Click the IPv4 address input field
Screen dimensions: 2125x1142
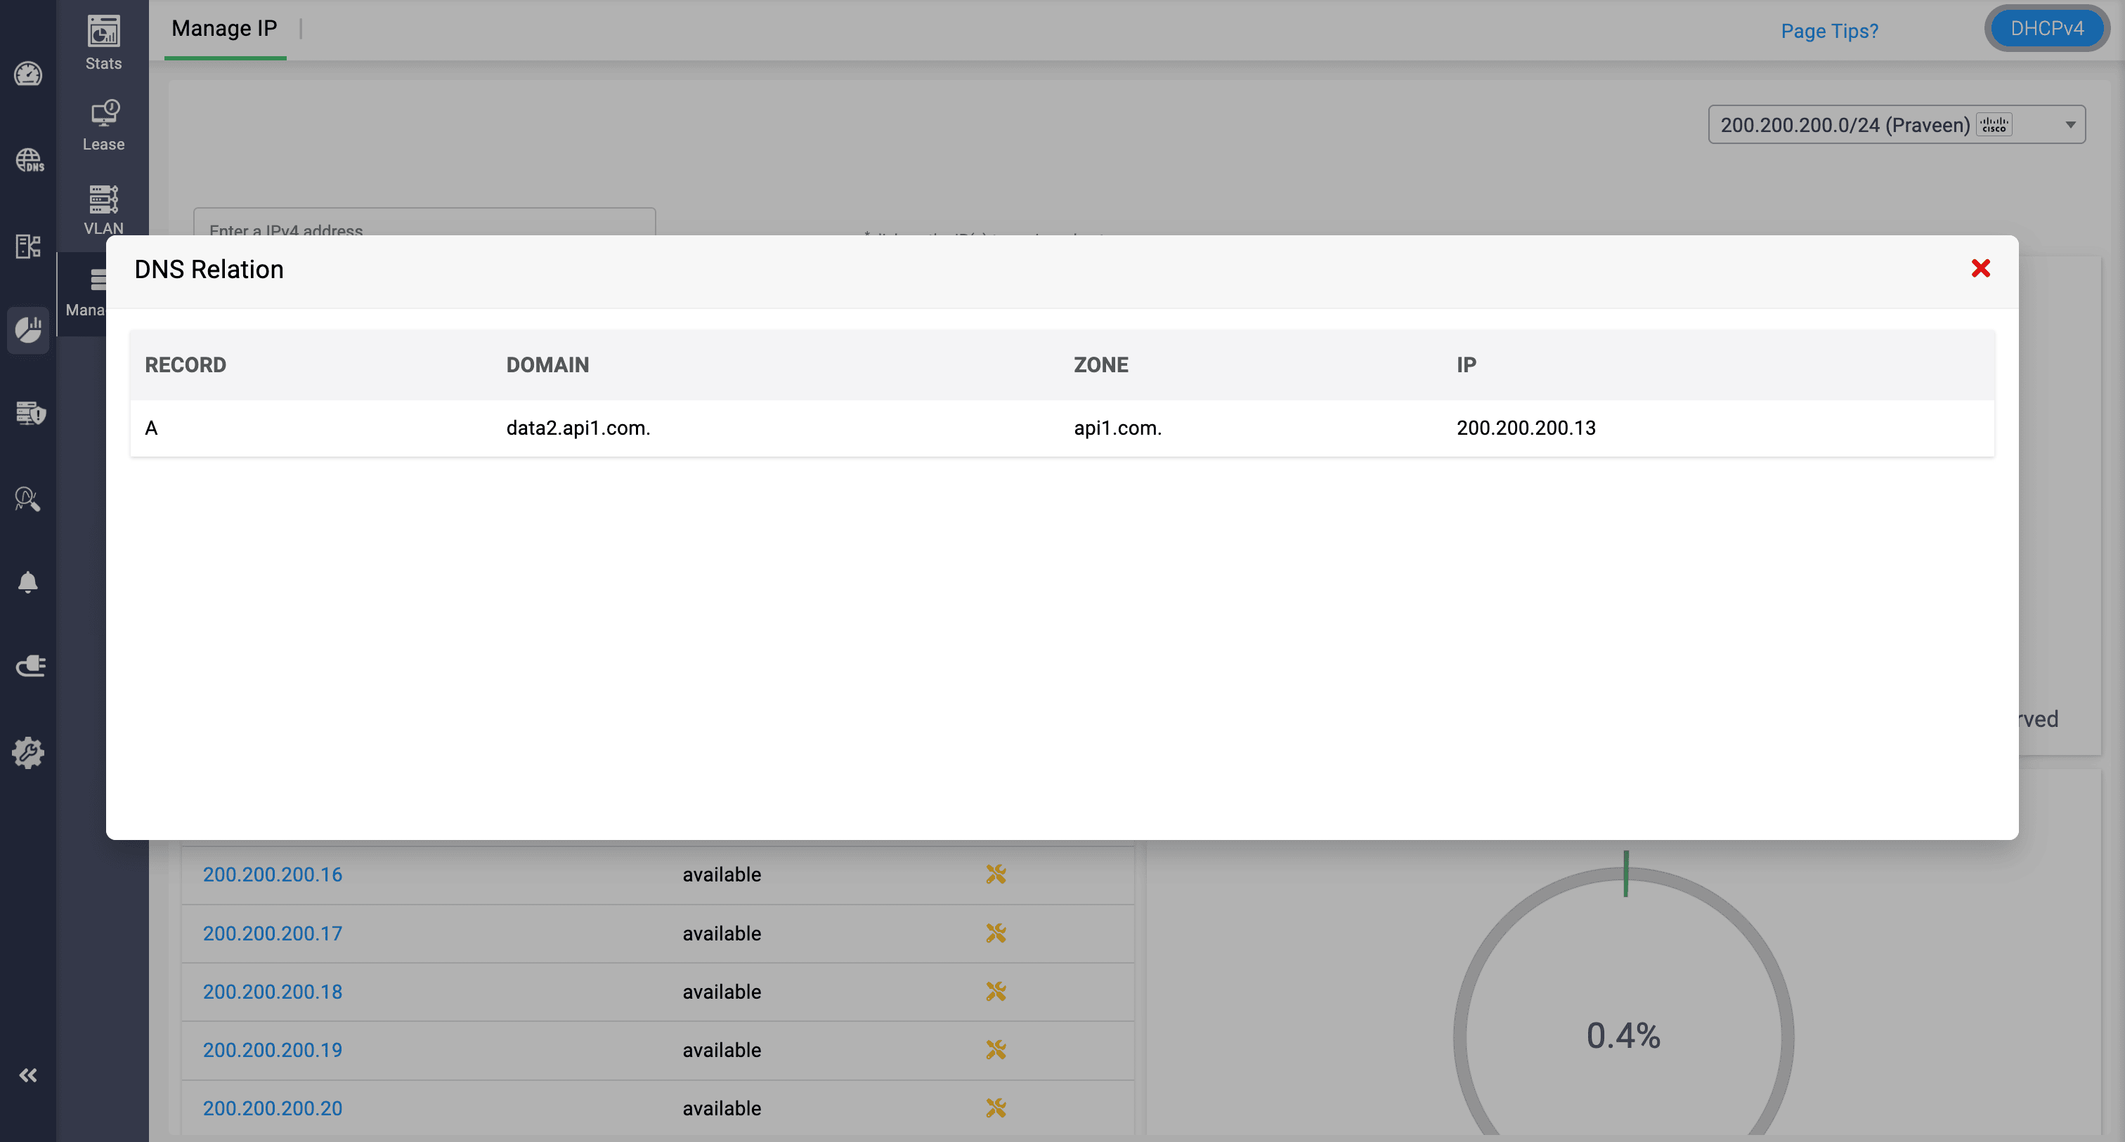point(424,223)
